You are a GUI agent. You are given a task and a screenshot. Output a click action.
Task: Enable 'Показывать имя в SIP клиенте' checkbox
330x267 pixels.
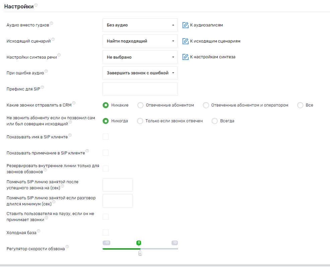click(106, 137)
